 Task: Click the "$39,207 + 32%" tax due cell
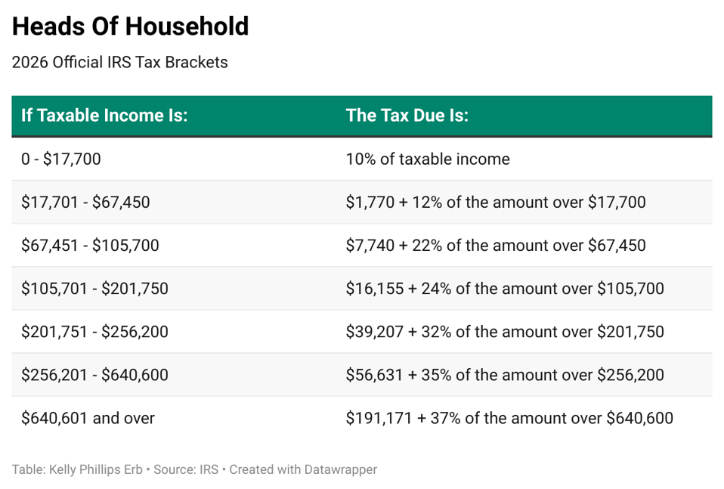[504, 332]
